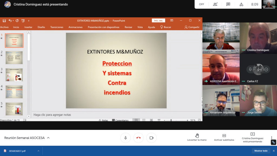
Task: Click the PowerPoint Save icon
Action: (x=4, y=21)
